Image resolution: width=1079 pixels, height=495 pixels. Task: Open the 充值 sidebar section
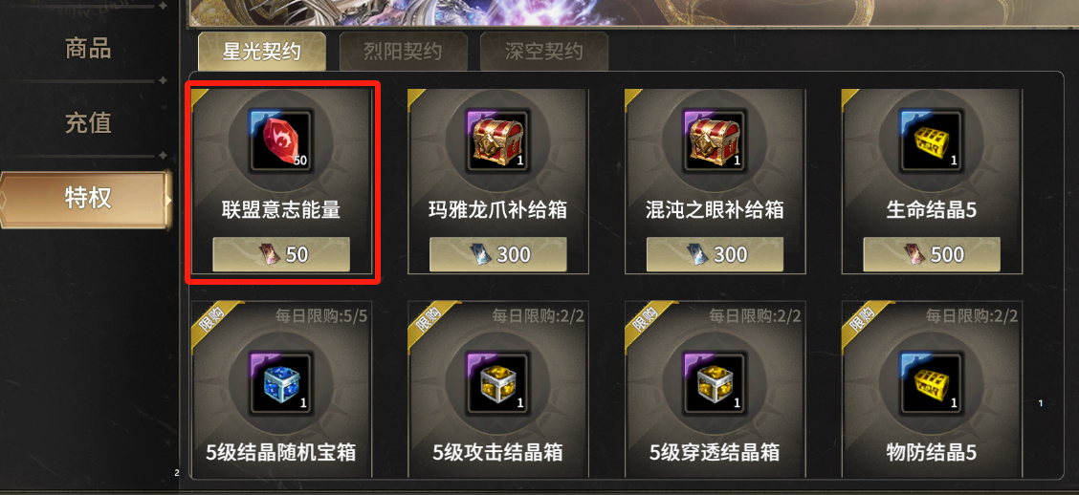(x=87, y=123)
